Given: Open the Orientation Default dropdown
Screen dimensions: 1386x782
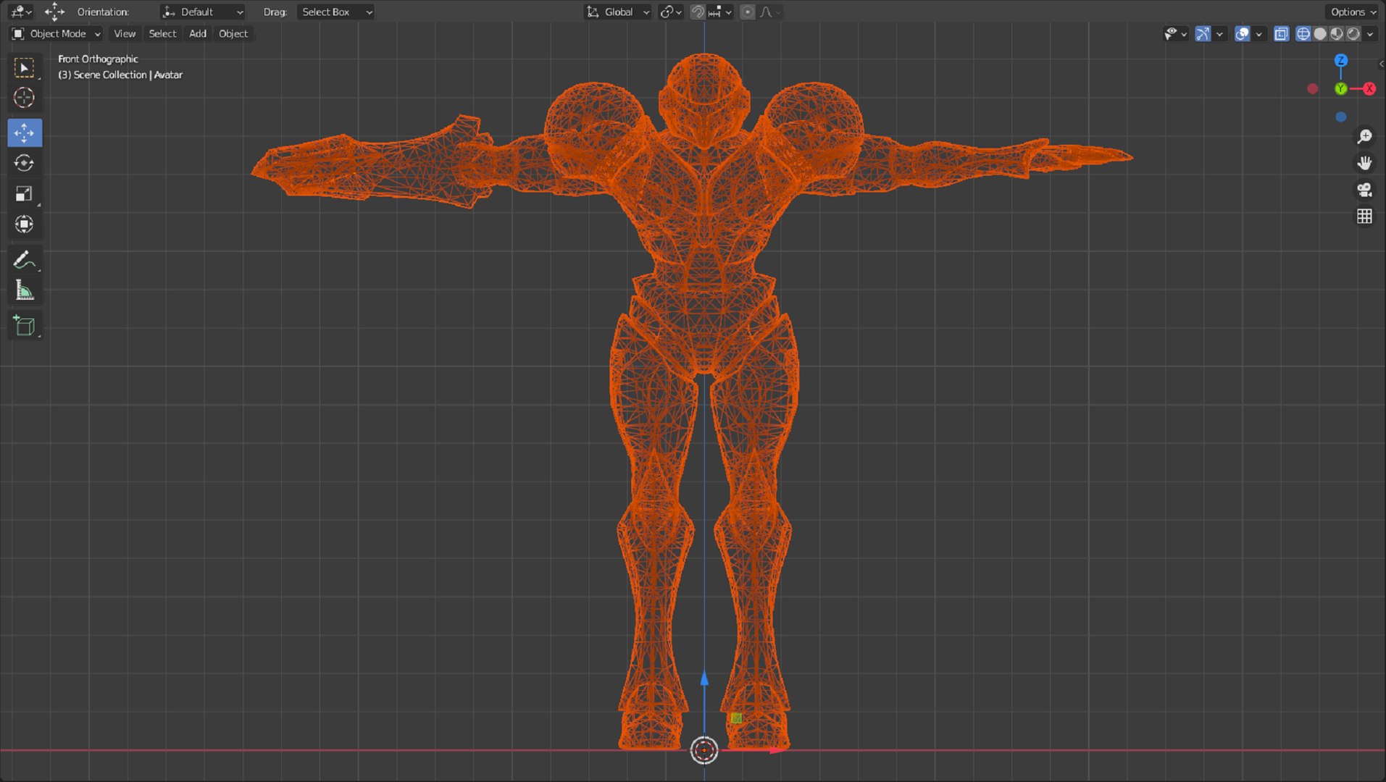Looking at the screenshot, I should pos(202,12).
